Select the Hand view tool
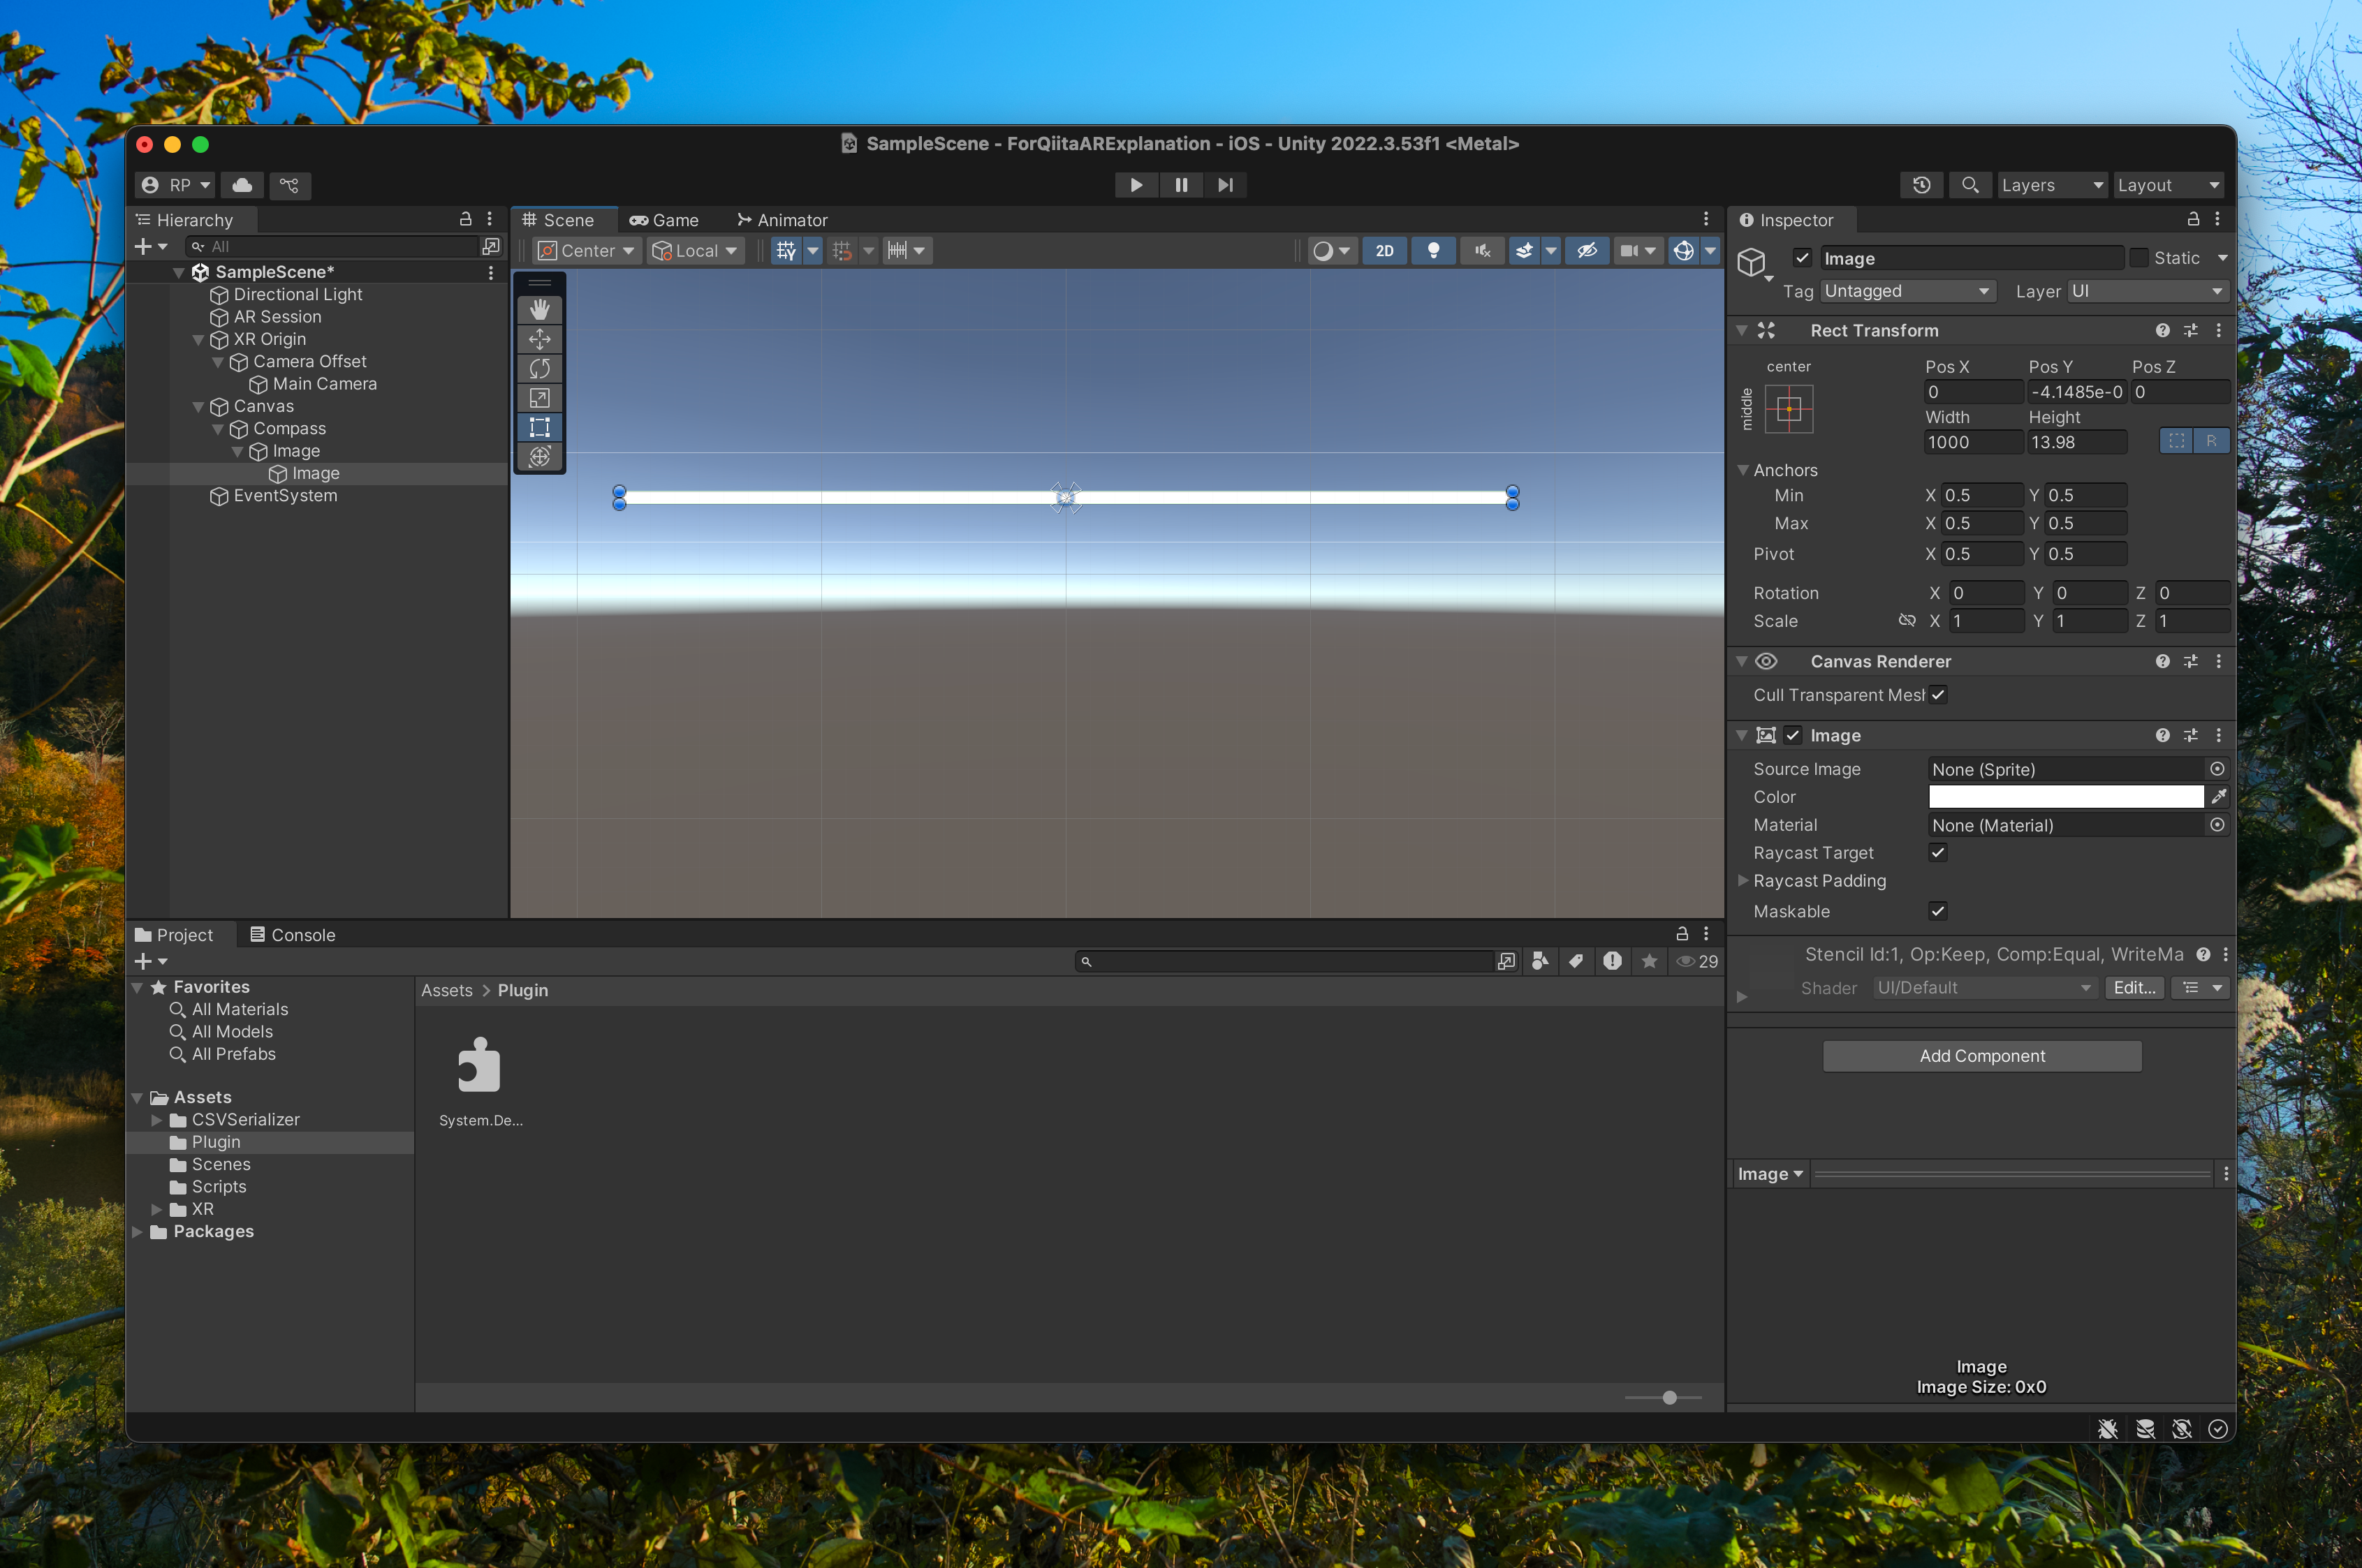This screenshot has height=1568, width=2362. (x=539, y=310)
